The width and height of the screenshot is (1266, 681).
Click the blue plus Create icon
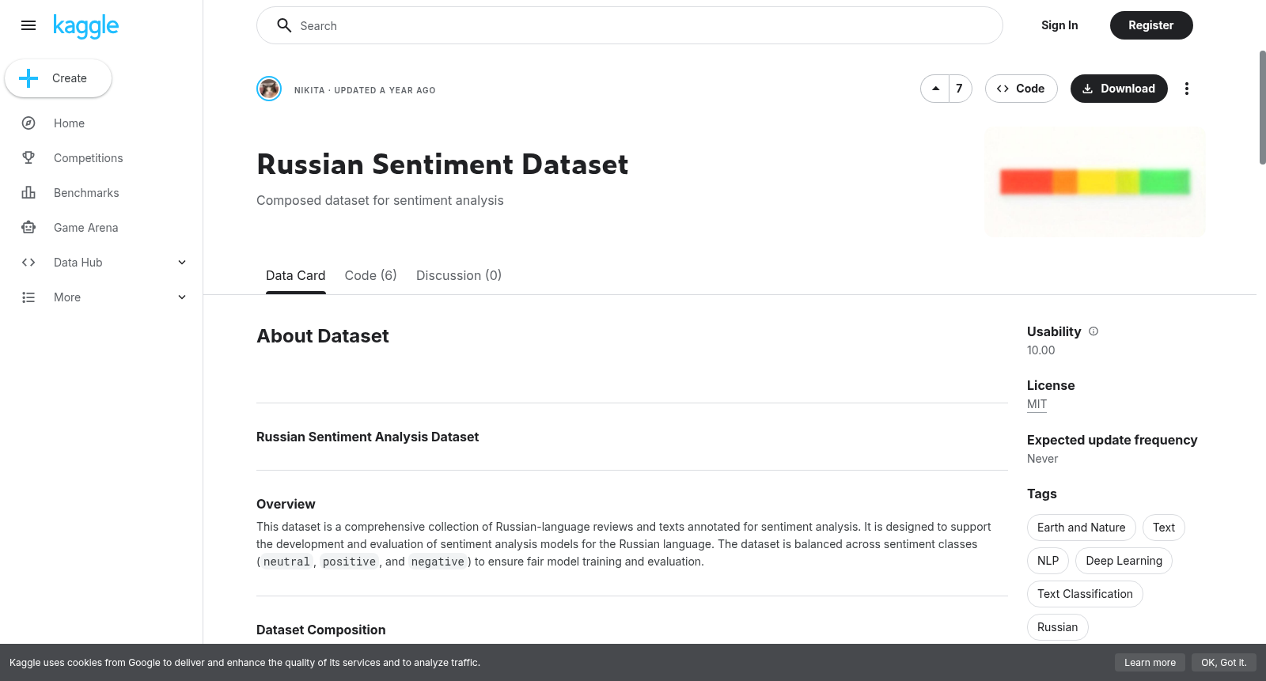click(x=28, y=78)
